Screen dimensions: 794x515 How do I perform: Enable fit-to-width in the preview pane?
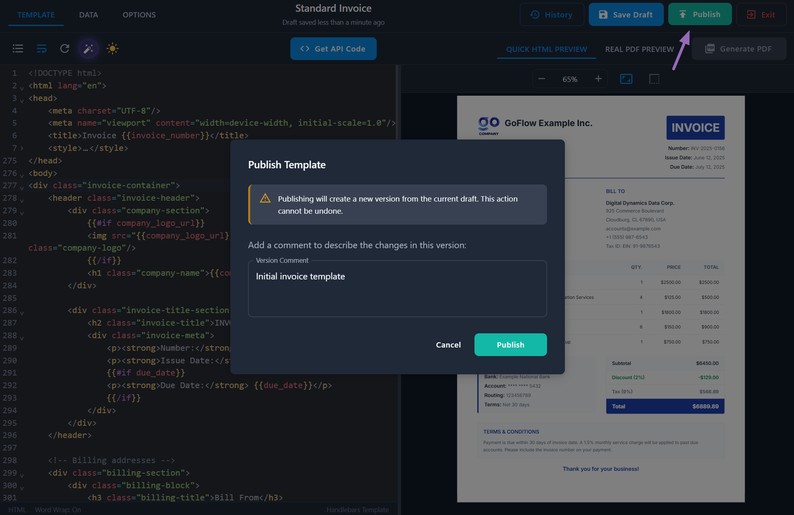click(x=626, y=79)
